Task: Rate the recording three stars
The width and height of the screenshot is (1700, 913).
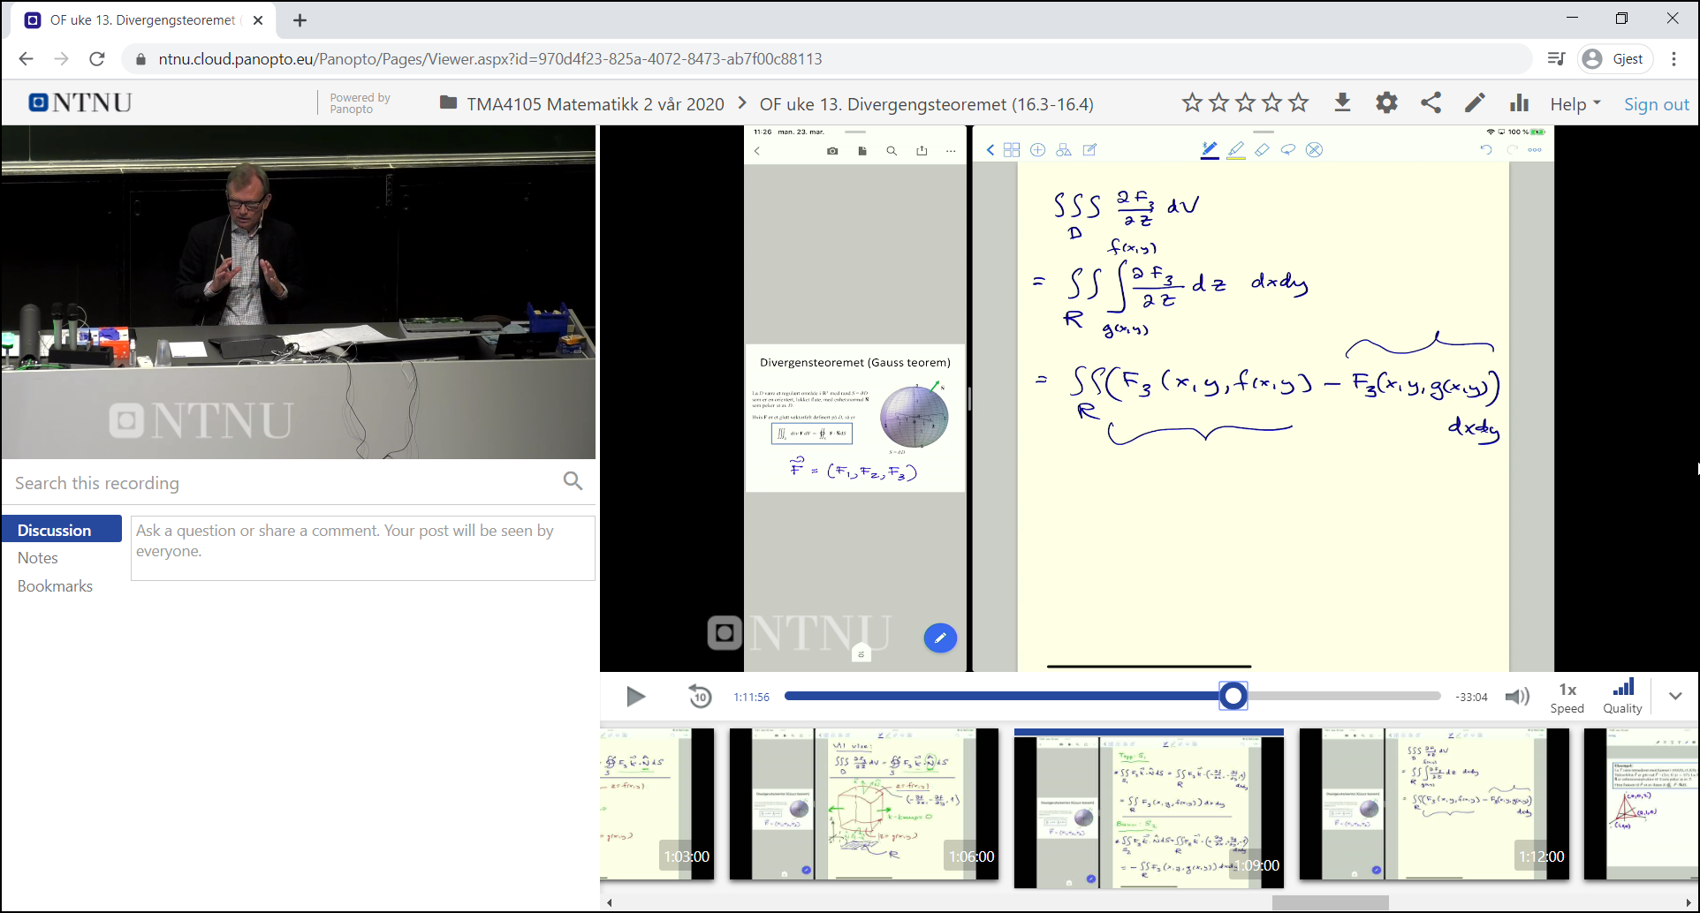Action: (x=1245, y=103)
